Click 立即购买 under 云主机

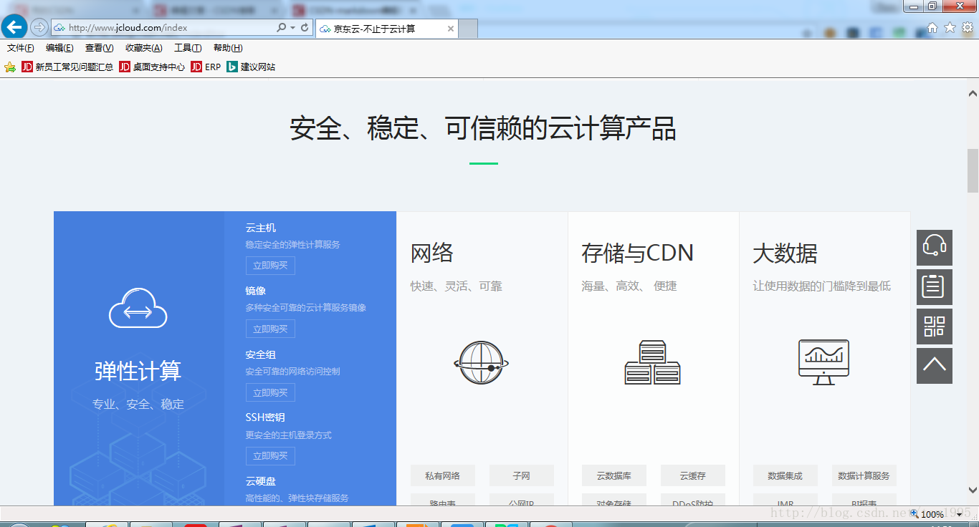[x=270, y=266]
